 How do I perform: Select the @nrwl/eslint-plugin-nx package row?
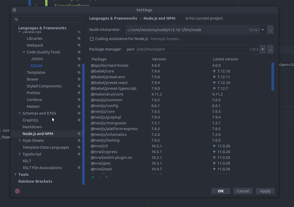(180, 158)
